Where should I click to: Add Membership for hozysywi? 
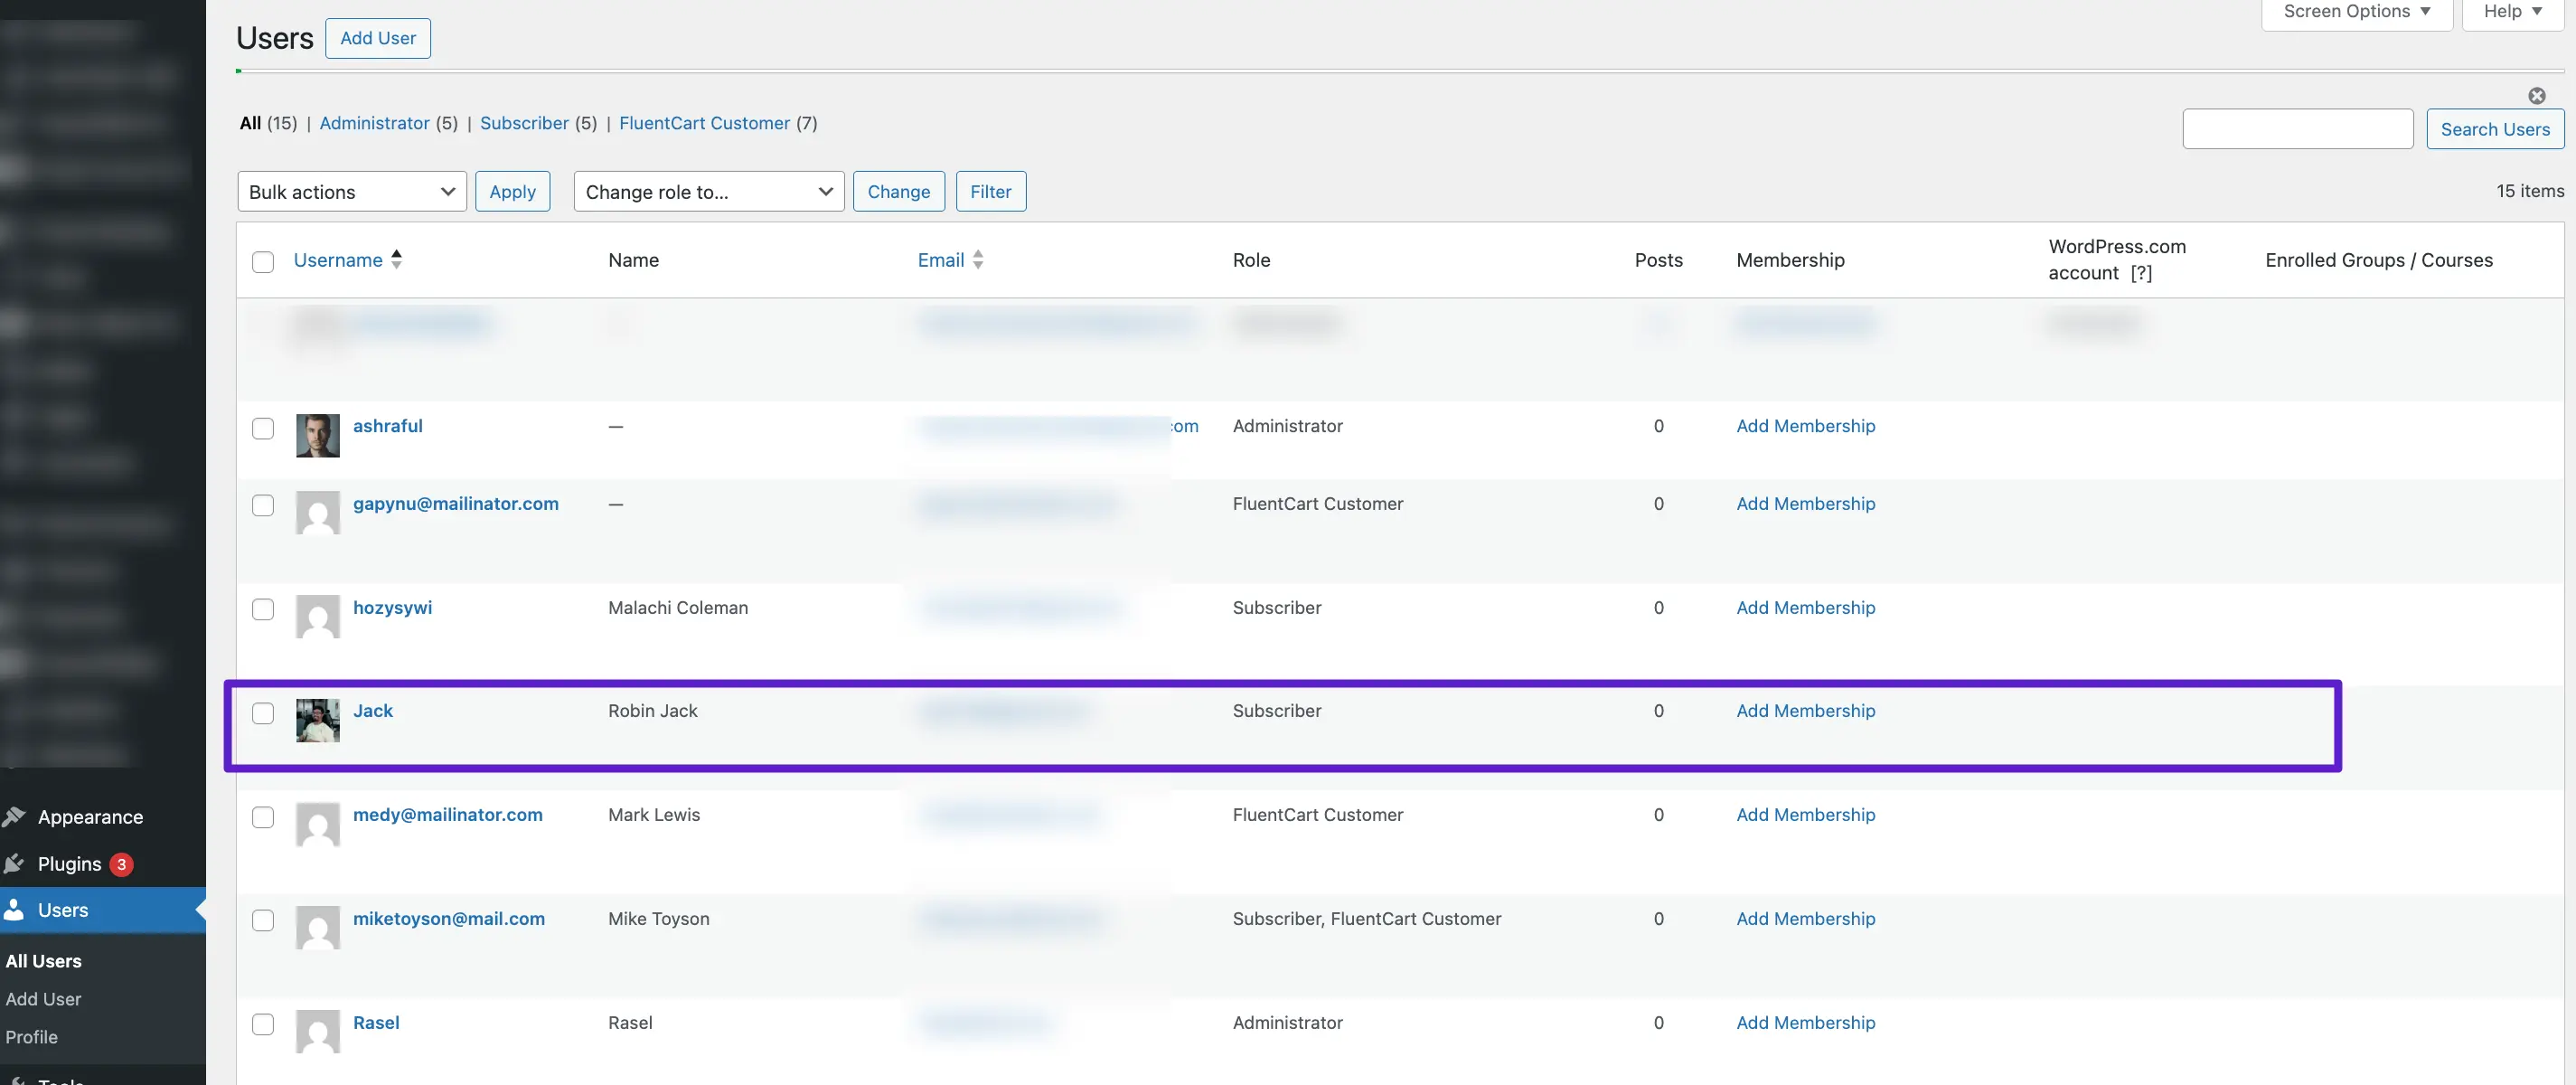pos(1805,608)
